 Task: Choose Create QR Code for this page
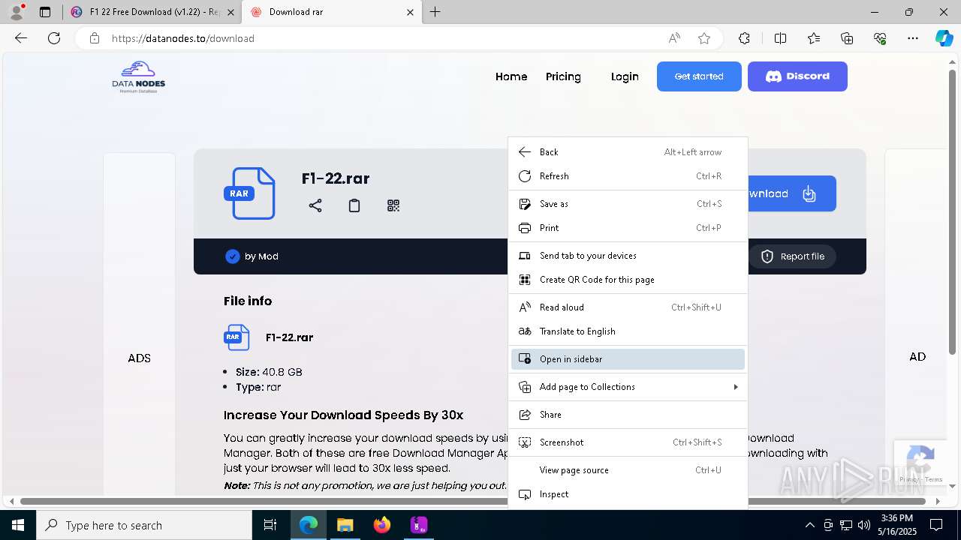coord(628,280)
